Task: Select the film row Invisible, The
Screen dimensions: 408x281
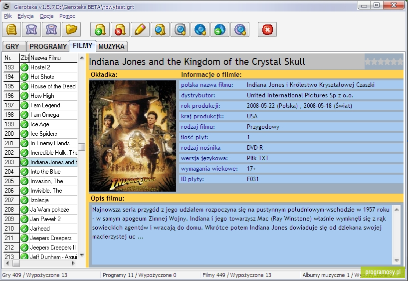Action: point(40,191)
